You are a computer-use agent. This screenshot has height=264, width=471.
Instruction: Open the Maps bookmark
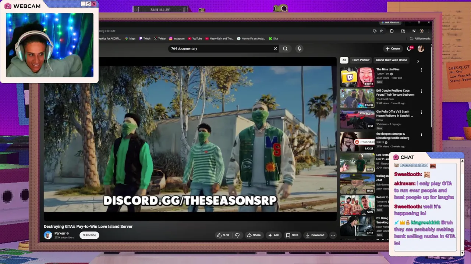130,38
